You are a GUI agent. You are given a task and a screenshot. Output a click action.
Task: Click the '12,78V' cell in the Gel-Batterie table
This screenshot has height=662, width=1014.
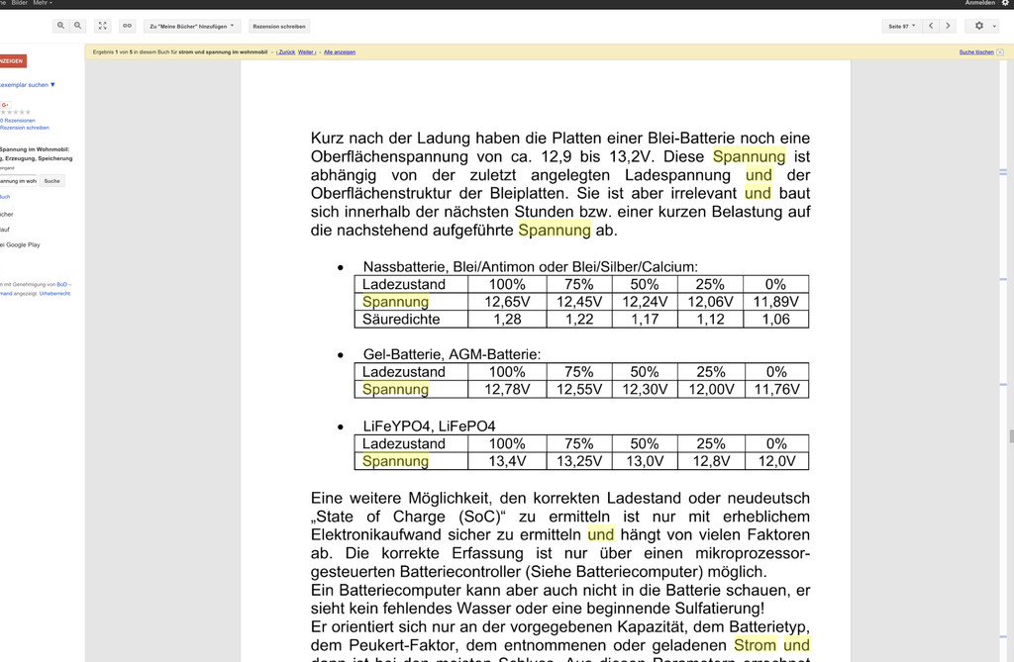[507, 389]
